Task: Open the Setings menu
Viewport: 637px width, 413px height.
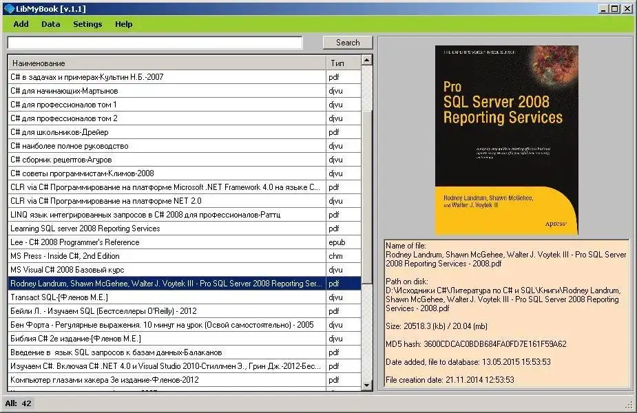Action: (87, 24)
